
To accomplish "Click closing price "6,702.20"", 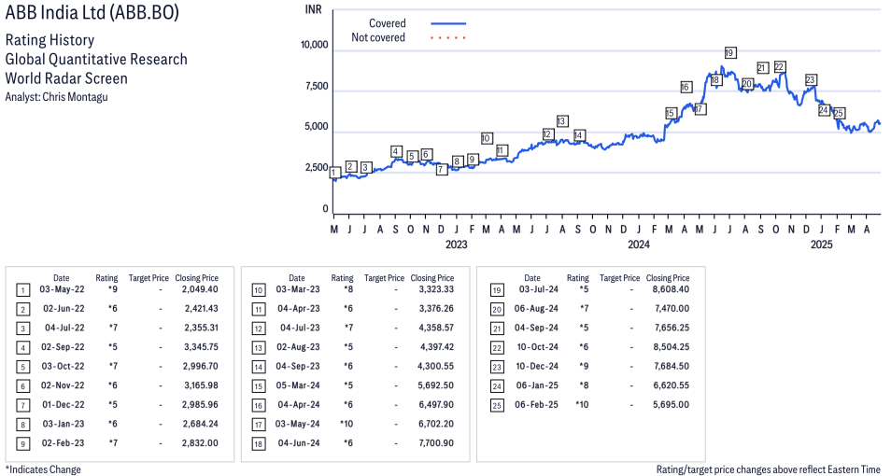I will click(436, 424).
